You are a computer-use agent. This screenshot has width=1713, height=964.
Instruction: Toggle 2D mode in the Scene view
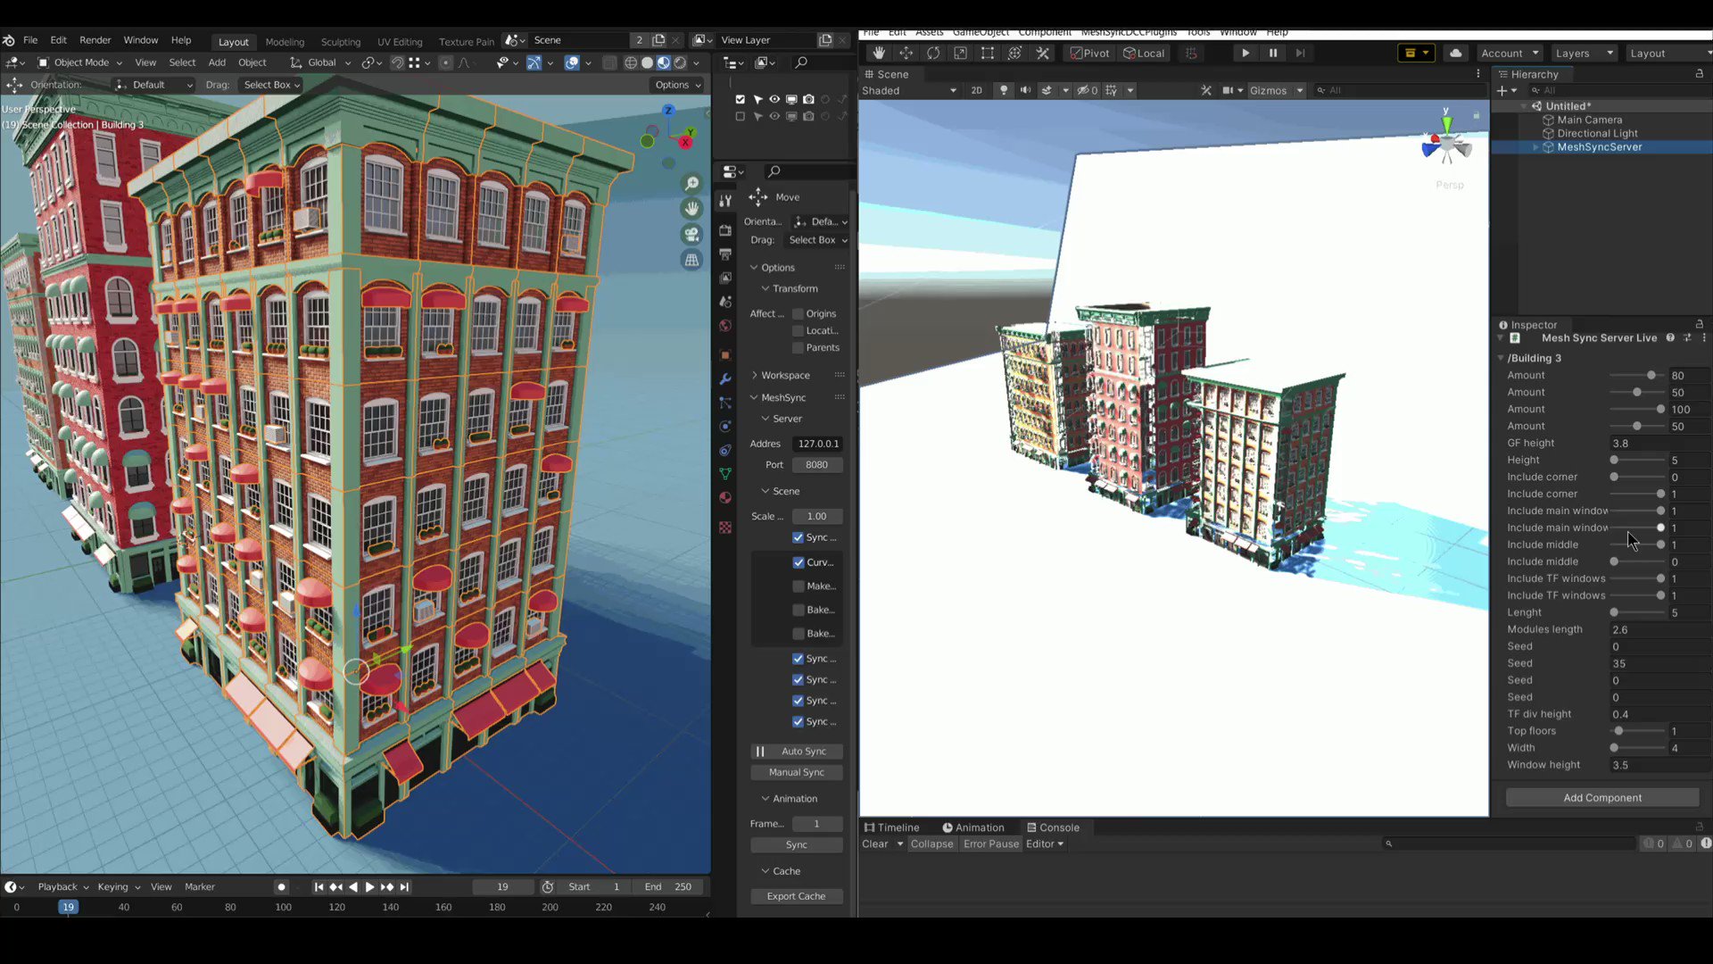pyautogui.click(x=977, y=90)
